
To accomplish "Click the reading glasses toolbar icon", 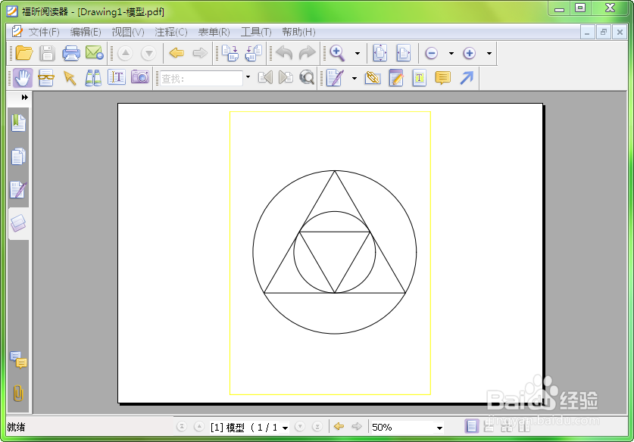I will click(x=46, y=78).
